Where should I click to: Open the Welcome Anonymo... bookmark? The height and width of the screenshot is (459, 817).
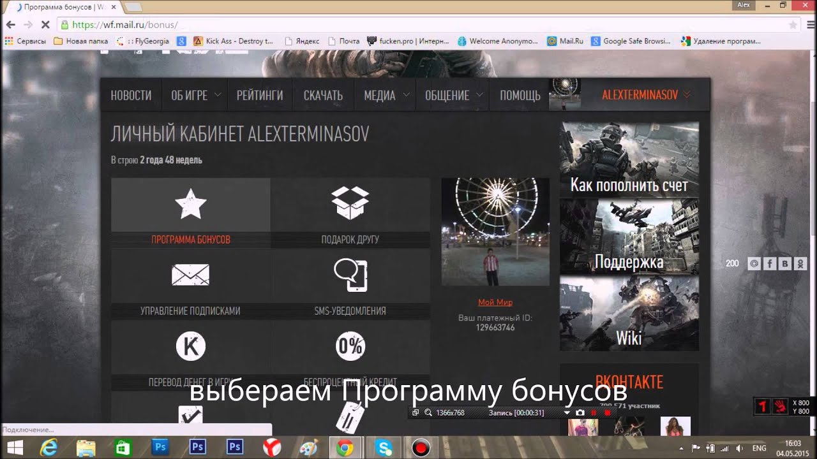pos(498,41)
